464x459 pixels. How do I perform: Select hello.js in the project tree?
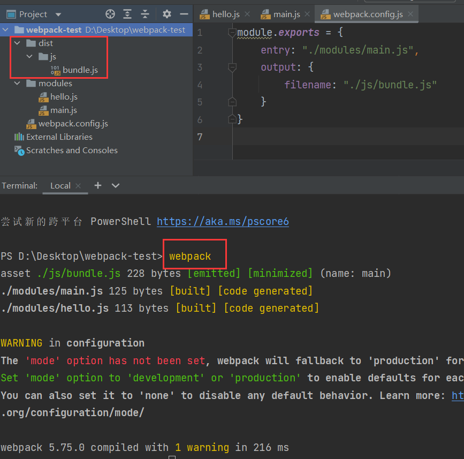(58, 97)
